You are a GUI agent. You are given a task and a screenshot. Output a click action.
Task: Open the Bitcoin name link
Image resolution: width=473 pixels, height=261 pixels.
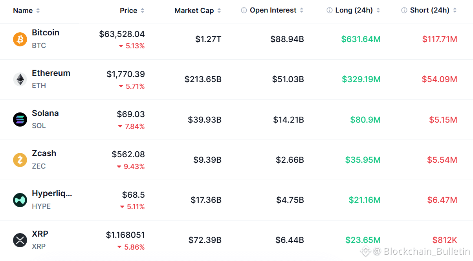click(x=46, y=33)
